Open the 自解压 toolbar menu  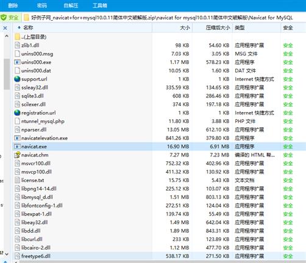tap(71, 5)
